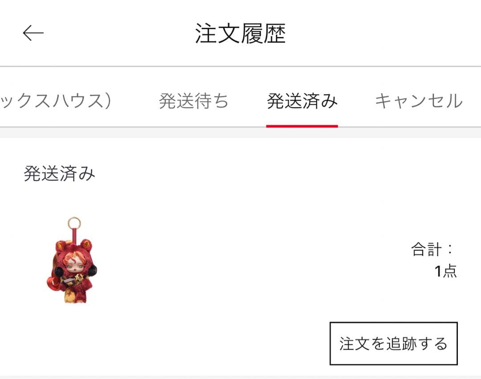Open the red plush keychain product image

[72, 260]
